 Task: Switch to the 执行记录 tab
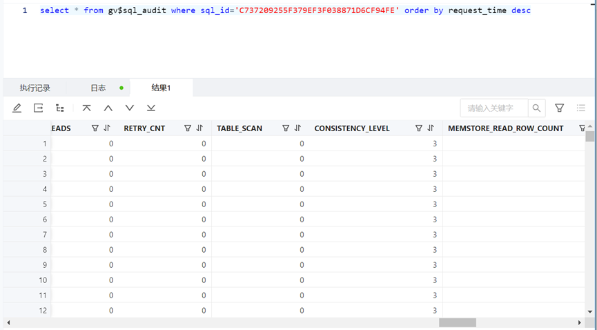click(x=35, y=88)
